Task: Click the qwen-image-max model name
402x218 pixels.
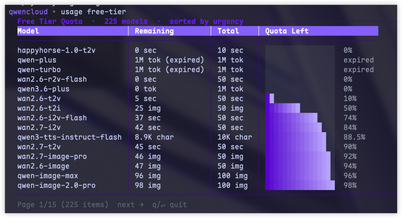Action: tap(48, 176)
